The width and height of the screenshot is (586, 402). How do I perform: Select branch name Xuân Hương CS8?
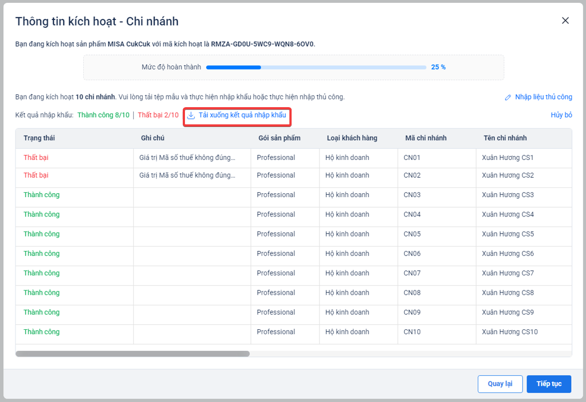(508, 293)
